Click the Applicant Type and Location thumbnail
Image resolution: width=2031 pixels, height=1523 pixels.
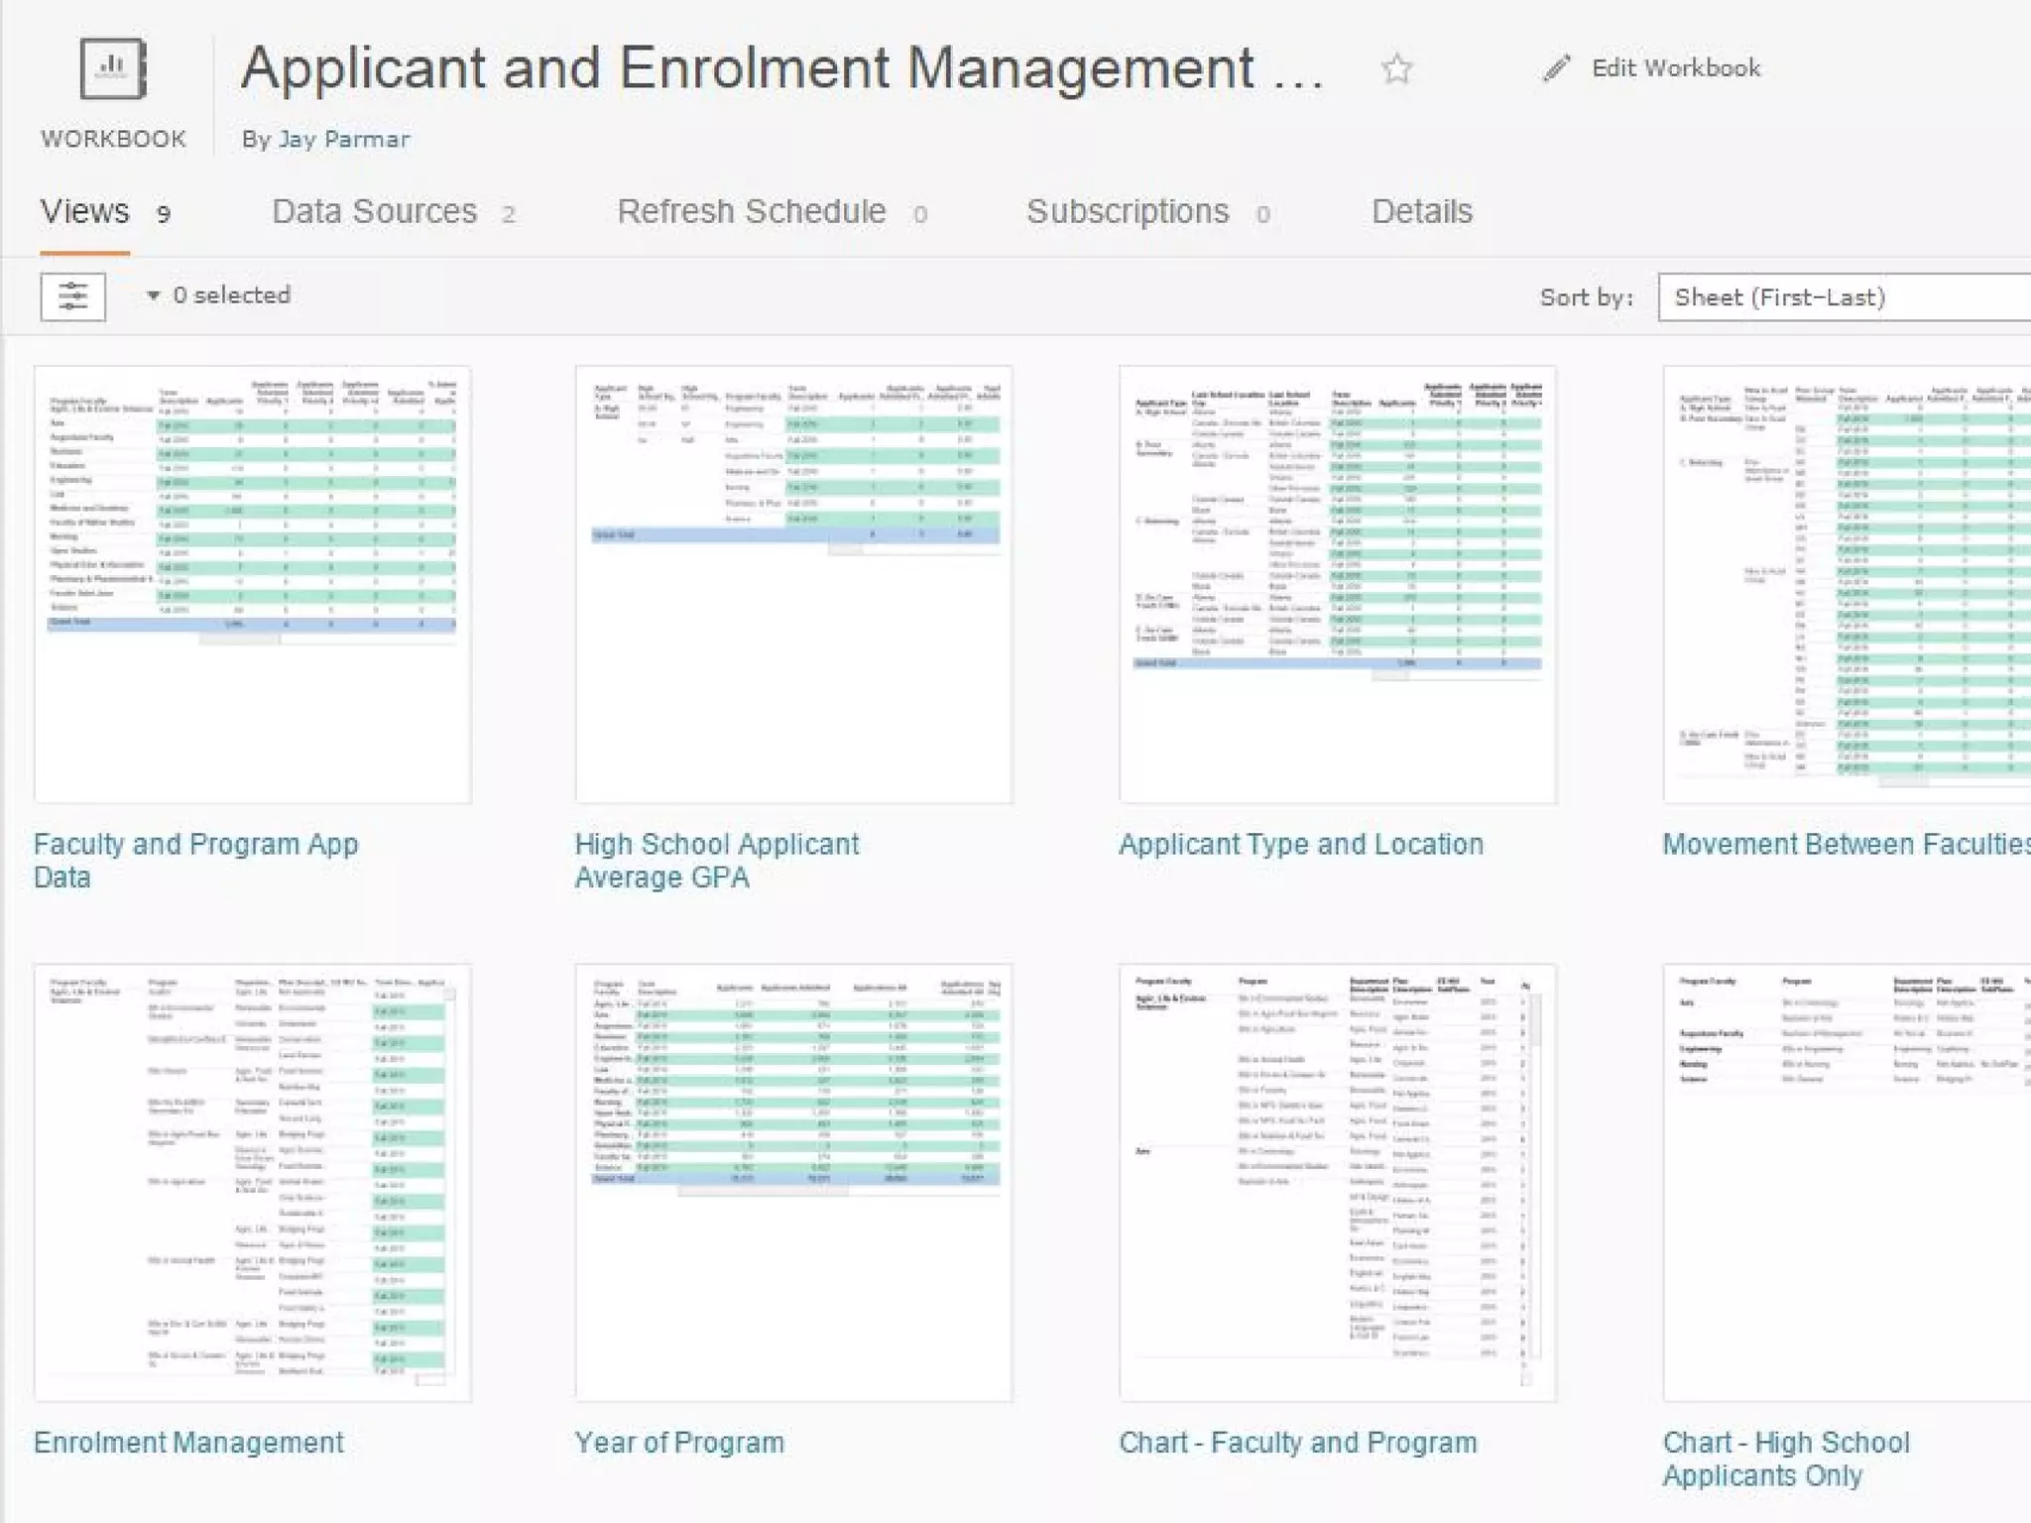1338,585
